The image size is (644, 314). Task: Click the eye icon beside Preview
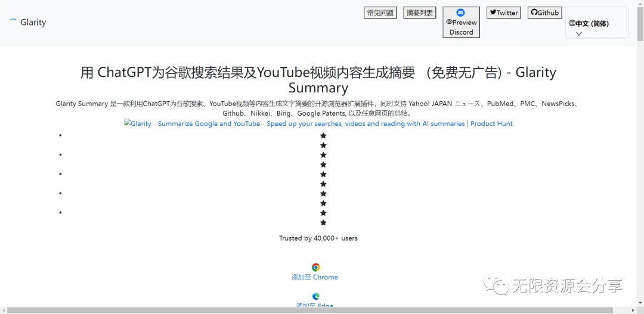[x=449, y=22]
